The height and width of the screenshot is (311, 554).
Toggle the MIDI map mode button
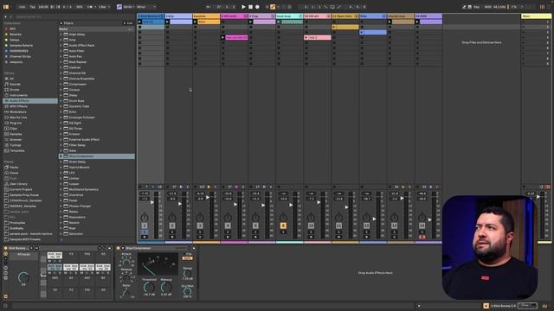[x=487, y=7]
